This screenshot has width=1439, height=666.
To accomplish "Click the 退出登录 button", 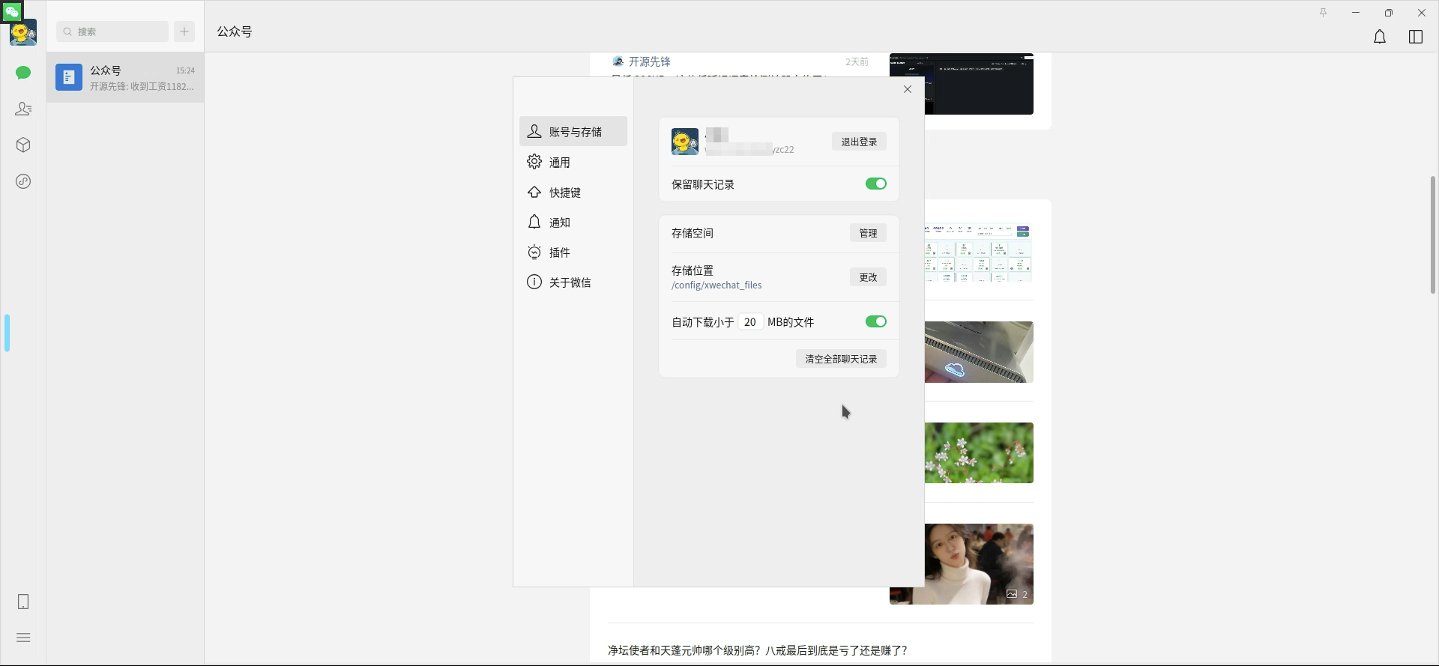I will [x=859, y=142].
